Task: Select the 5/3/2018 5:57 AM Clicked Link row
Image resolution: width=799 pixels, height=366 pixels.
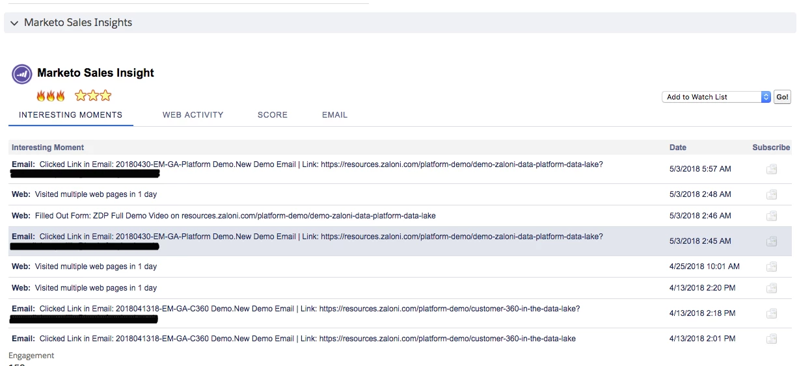Action: (400, 169)
